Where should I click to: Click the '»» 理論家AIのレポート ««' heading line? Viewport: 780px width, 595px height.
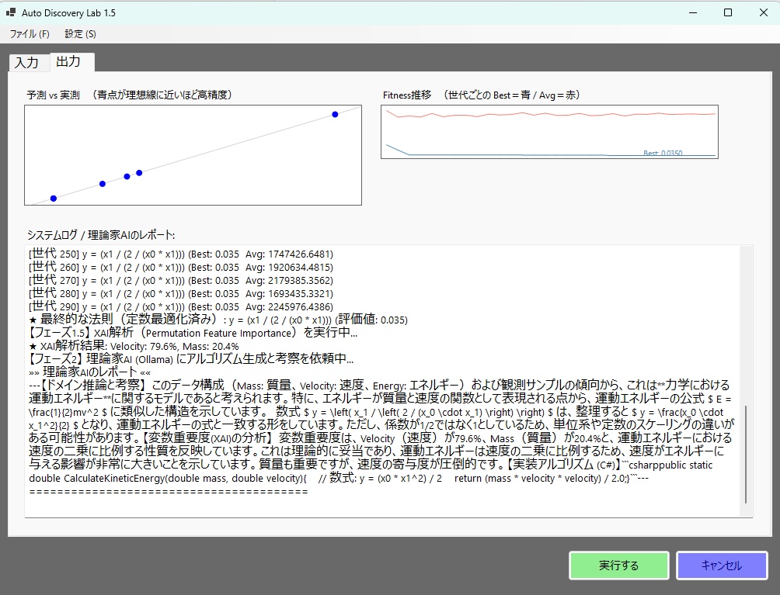89,372
